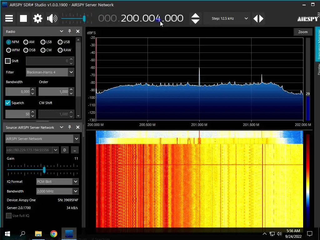
Task: Open the network tray icon
Action: pyautogui.click(x=272, y=234)
